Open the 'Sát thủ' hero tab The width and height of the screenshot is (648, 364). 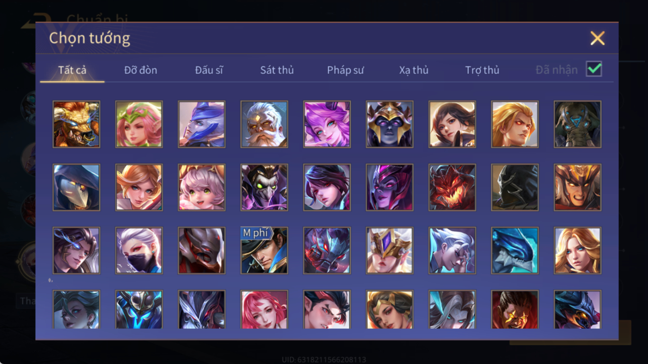tap(277, 70)
